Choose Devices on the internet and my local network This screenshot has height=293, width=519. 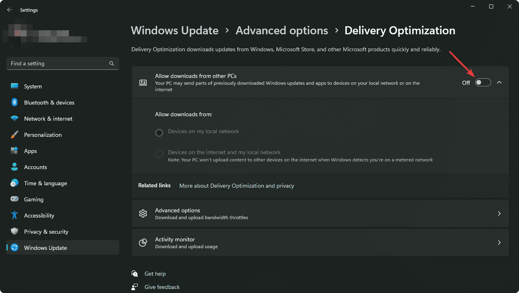(159, 153)
